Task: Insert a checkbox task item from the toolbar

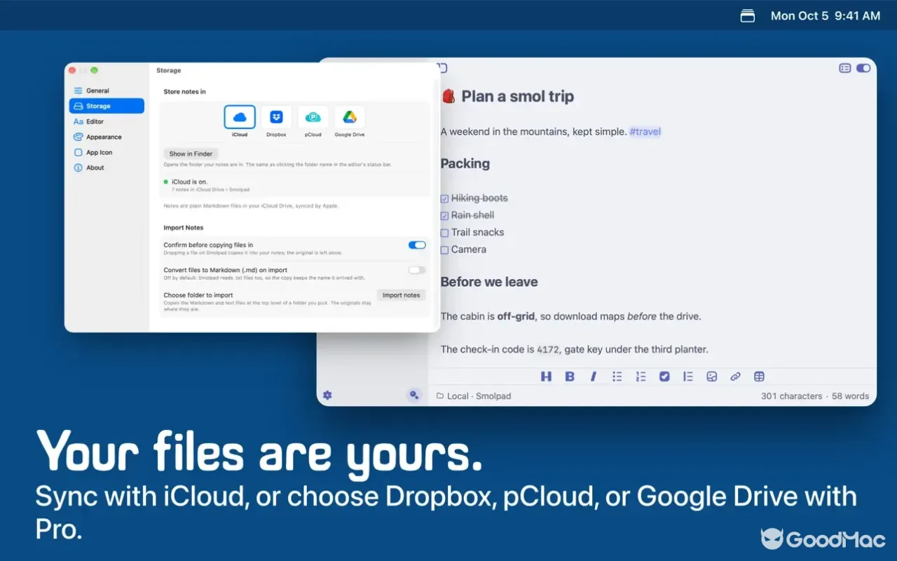Action: (664, 377)
